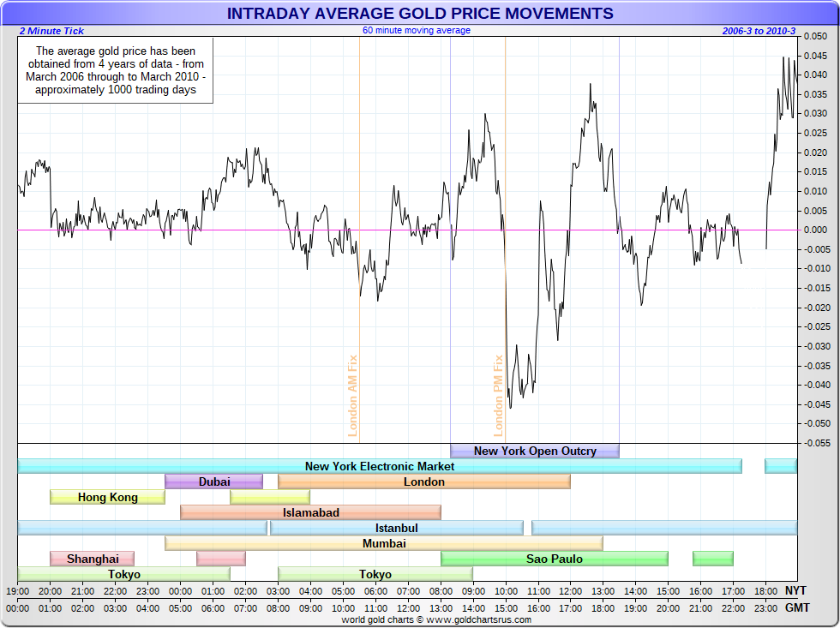Click the '60 minute moving average' subtitle
840x628 pixels.
pyautogui.click(x=417, y=31)
